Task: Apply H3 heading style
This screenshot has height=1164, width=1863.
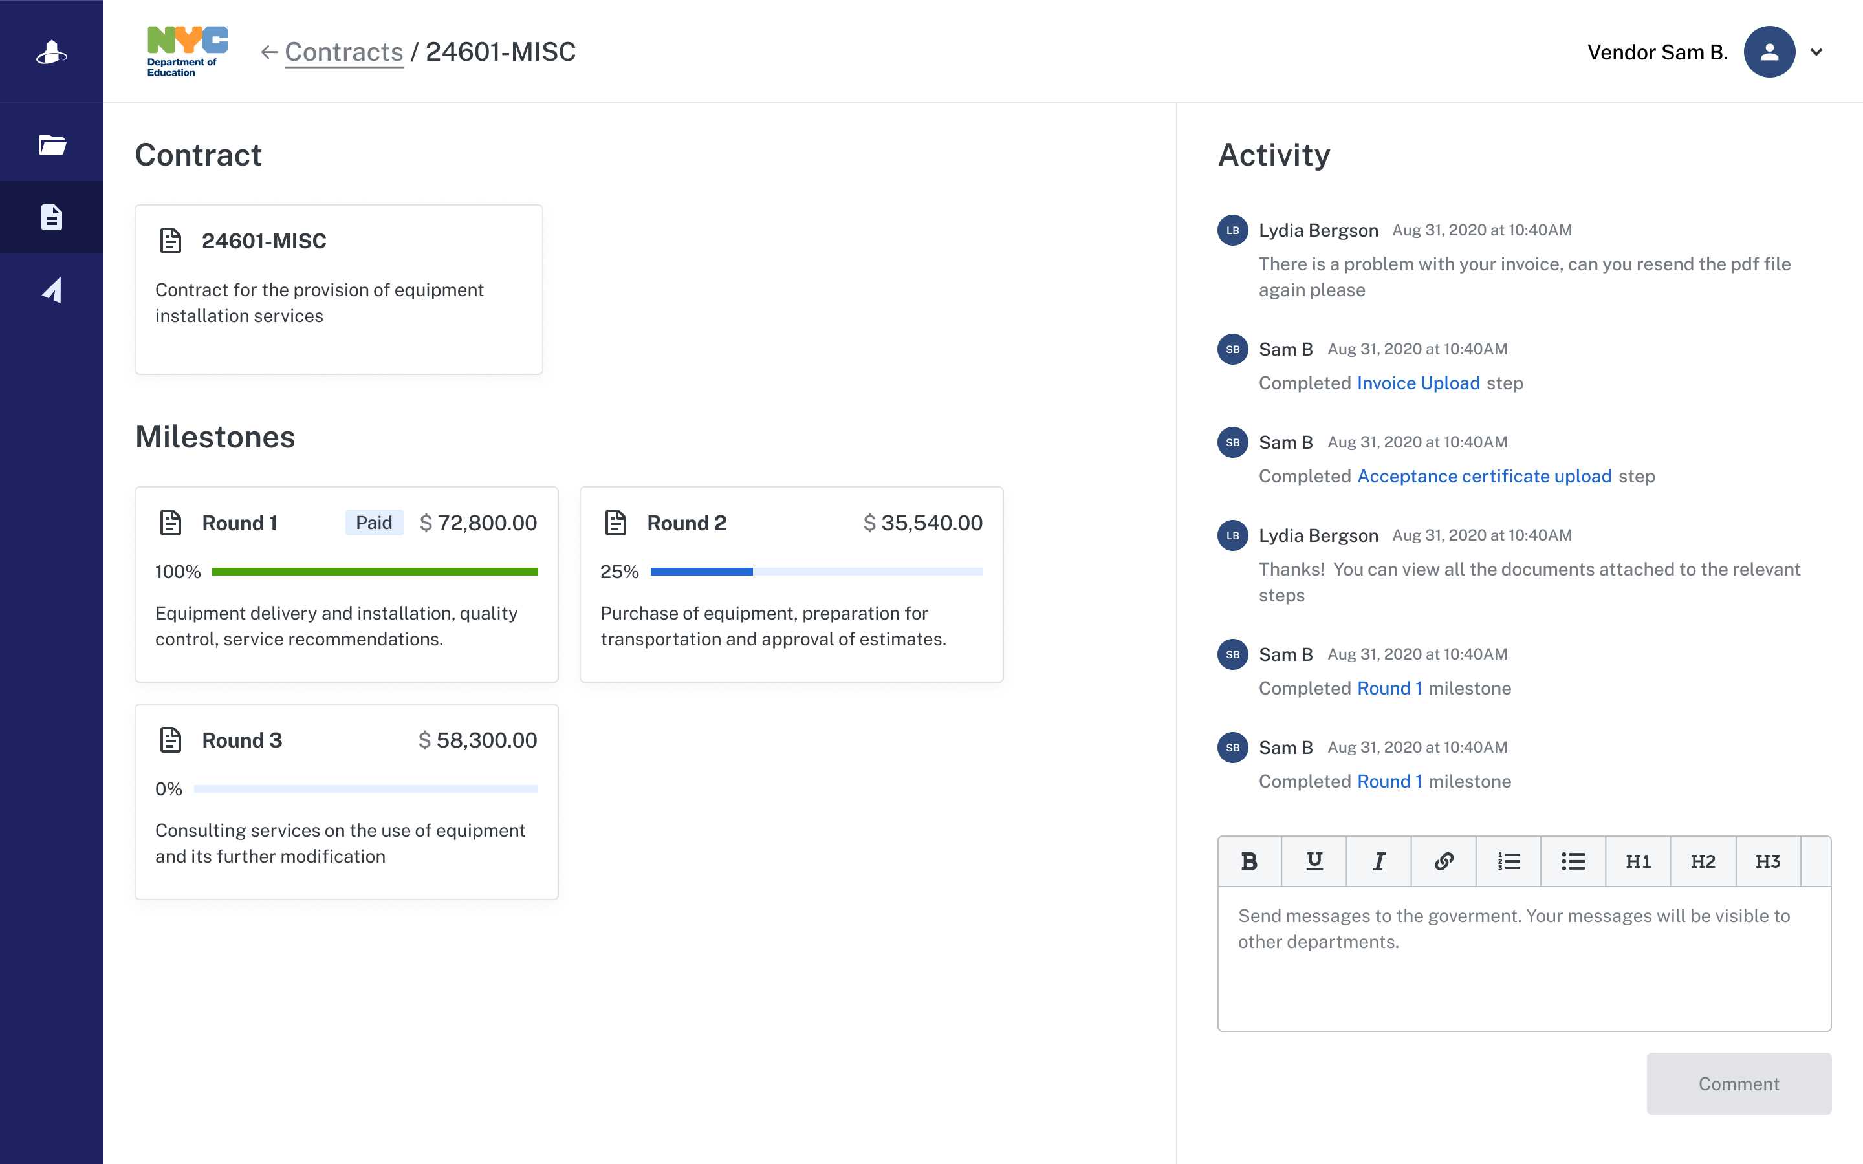Action: (1767, 861)
